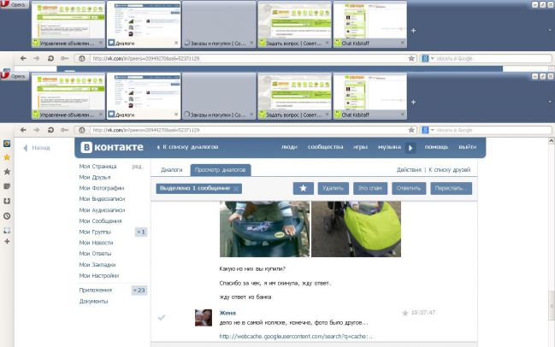Viewport: 555px width, 347px height.
Task: Open "Мои Сообщения" in left menu
Action: point(102,221)
